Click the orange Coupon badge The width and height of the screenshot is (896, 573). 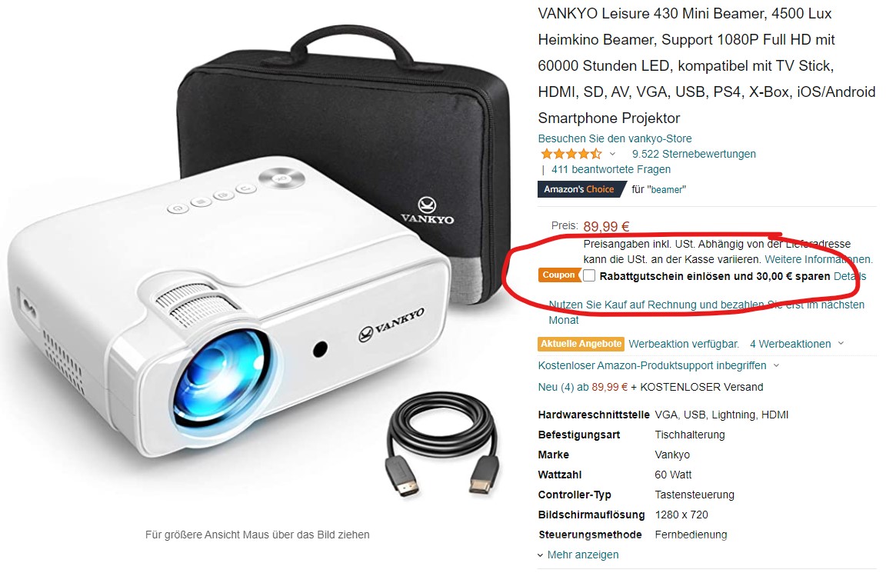point(558,275)
